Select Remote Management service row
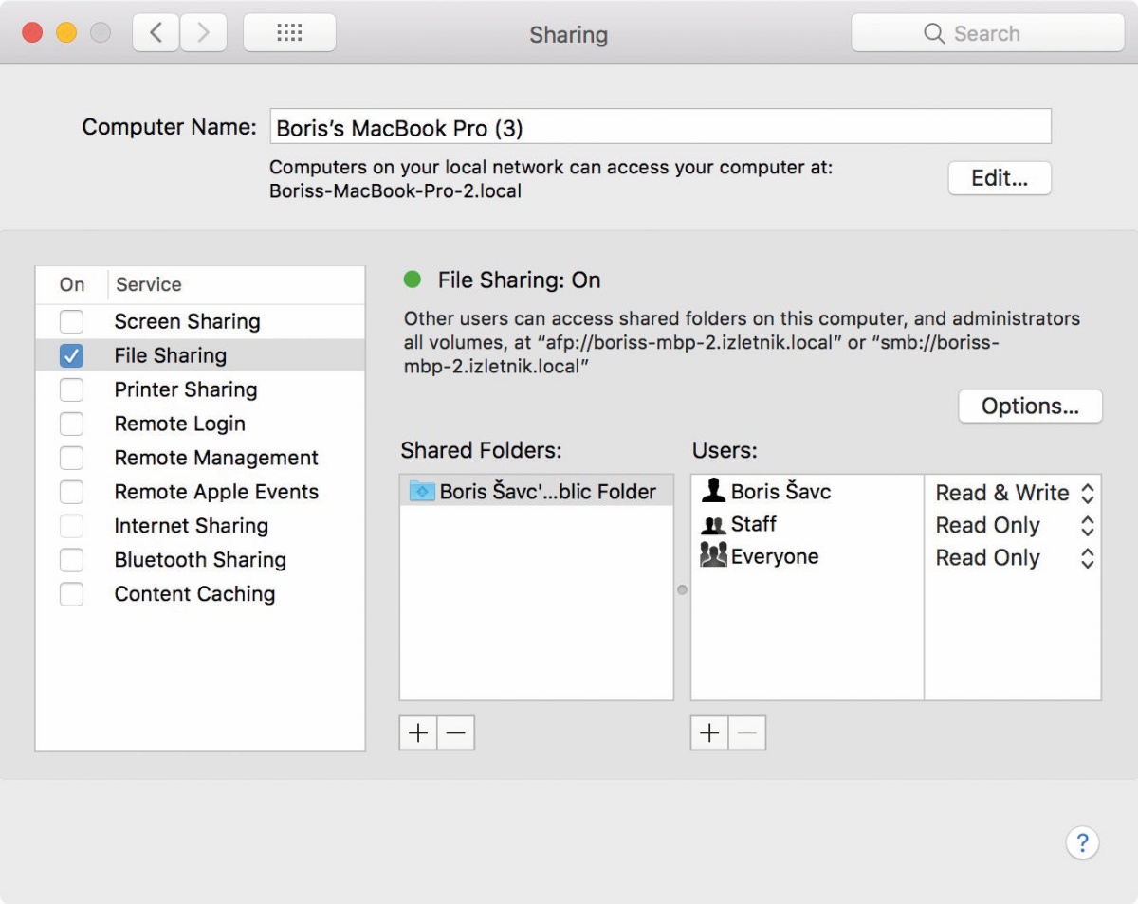The image size is (1138, 904). (x=200, y=458)
